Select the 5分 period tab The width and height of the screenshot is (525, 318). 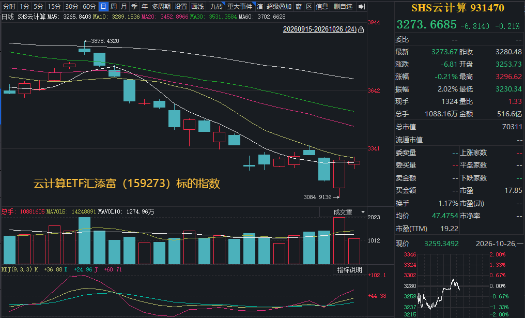pos(39,6)
